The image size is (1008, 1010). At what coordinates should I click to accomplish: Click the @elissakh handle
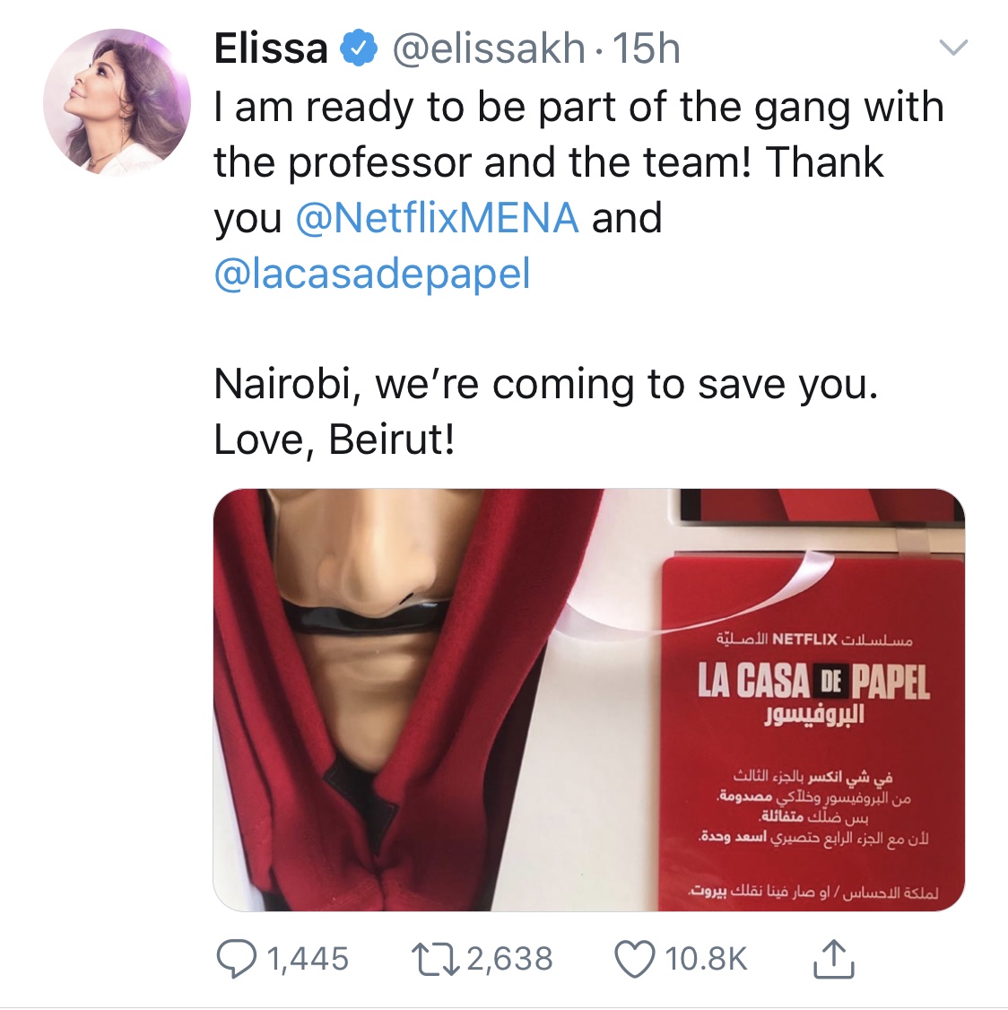(x=488, y=48)
